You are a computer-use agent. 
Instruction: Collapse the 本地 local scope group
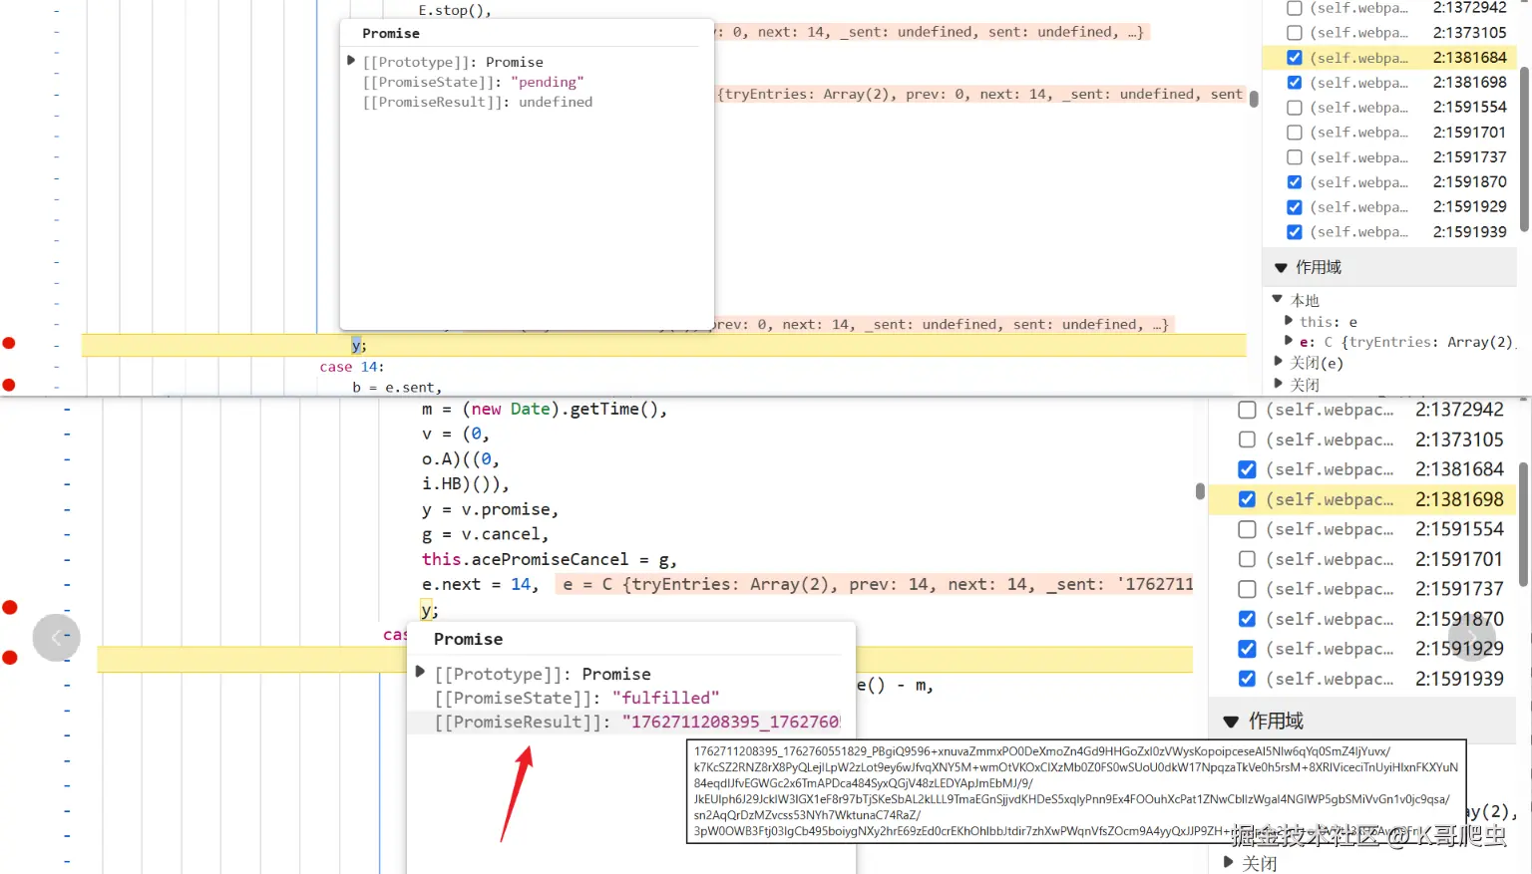tap(1278, 299)
